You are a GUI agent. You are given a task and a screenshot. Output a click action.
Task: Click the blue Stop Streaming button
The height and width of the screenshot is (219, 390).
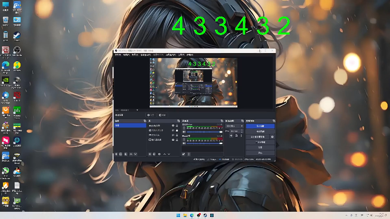[x=260, y=126]
